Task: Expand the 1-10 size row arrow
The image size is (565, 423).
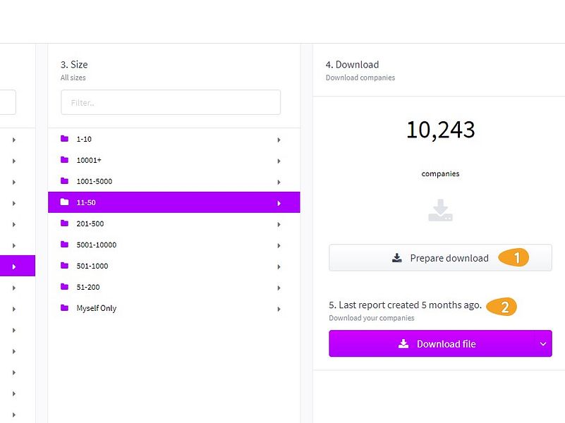Action: tap(279, 140)
